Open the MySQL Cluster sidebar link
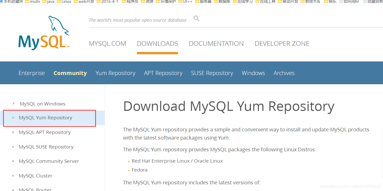This screenshot has height=191, width=383. click(x=35, y=176)
